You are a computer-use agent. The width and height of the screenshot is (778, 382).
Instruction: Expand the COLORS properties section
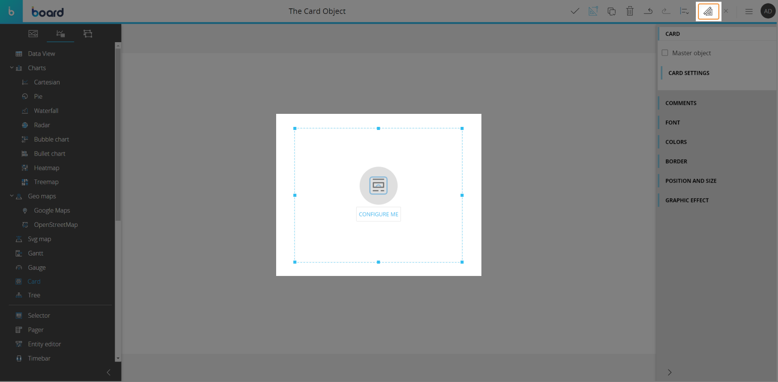pos(676,142)
